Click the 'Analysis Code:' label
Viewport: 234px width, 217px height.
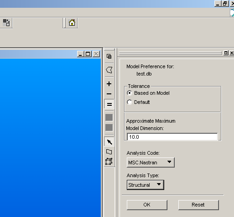point(143,153)
